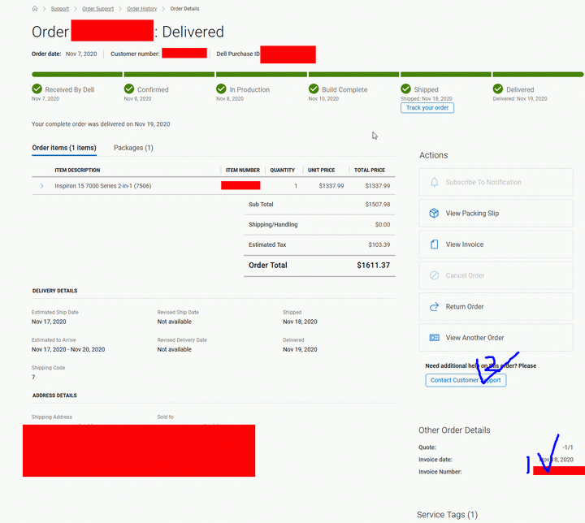Viewport: 585px width, 523px height.
Task: Click the Service Tags (1) heading
Action: pos(447,515)
